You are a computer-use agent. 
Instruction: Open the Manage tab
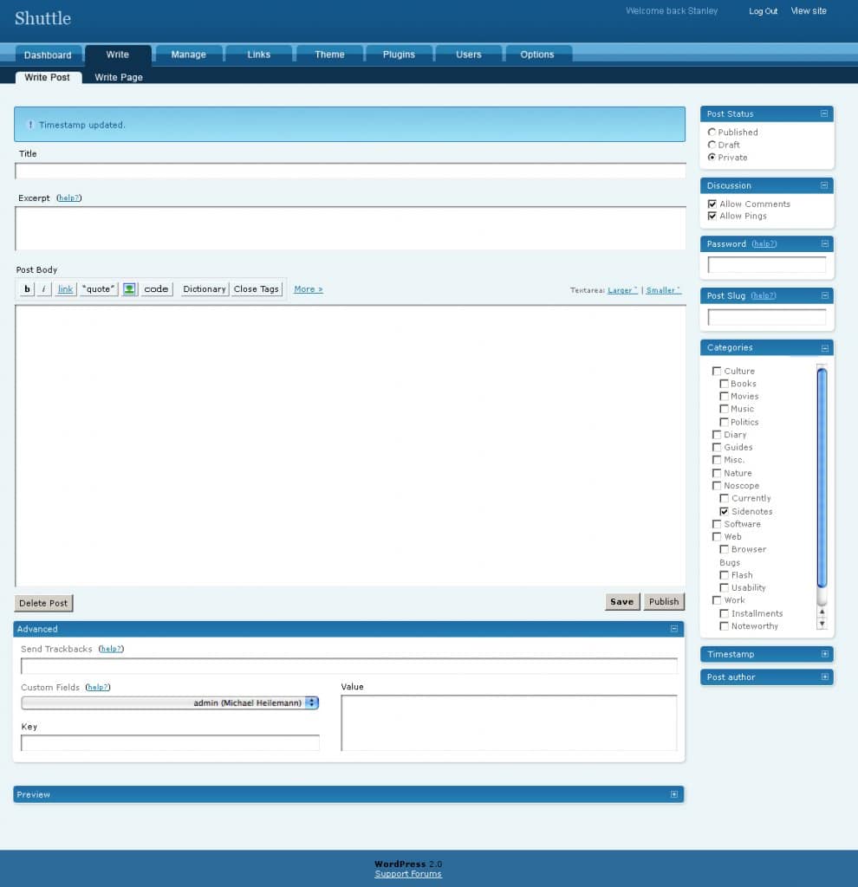[x=188, y=55]
